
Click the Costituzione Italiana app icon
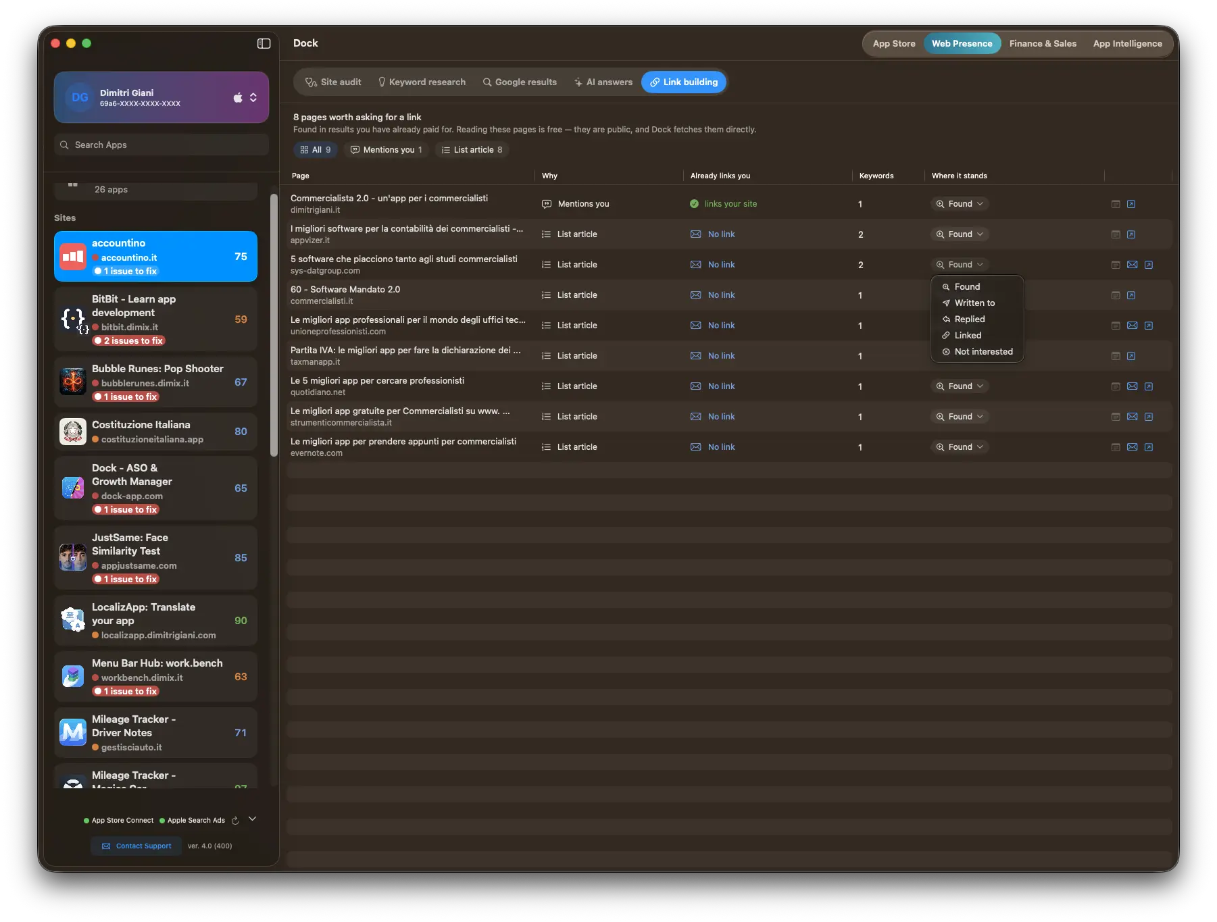click(x=73, y=432)
